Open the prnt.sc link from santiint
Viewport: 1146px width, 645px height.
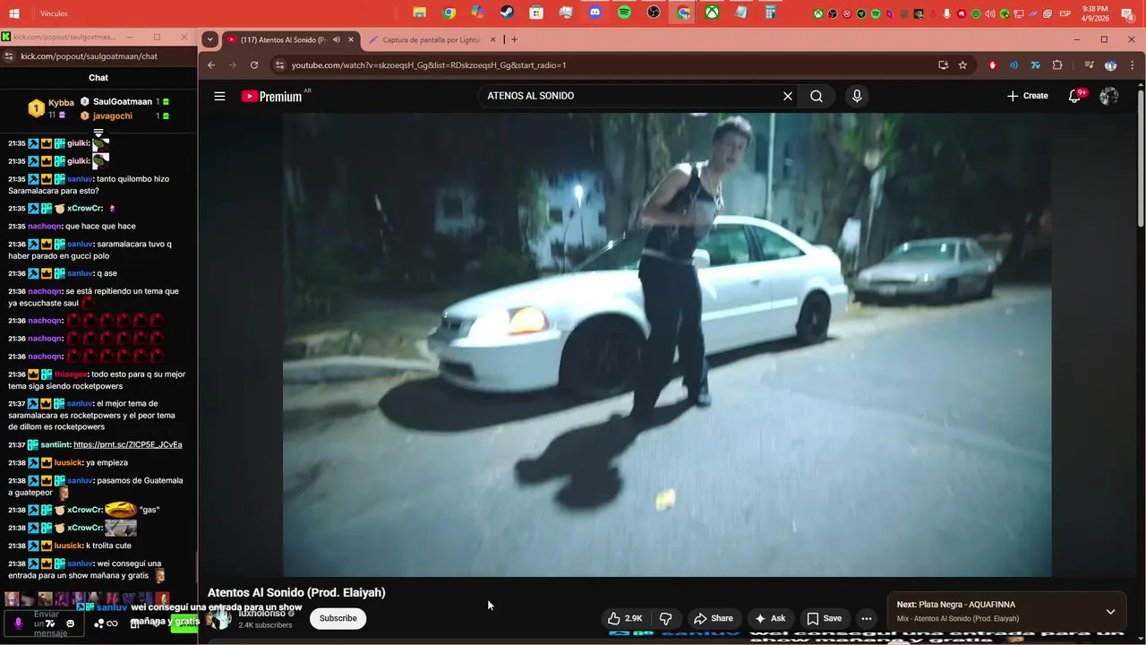[x=127, y=444]
